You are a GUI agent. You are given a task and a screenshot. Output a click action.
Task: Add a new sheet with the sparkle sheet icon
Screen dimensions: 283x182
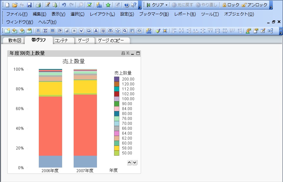(x=8, y=31)
